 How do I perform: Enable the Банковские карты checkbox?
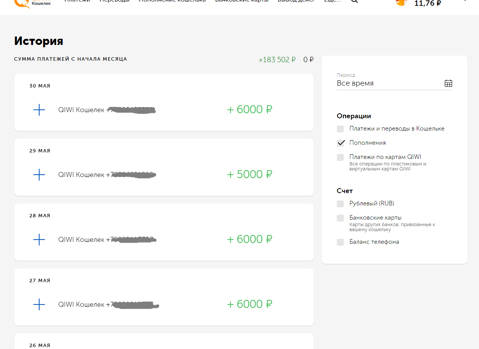[340, 218]
